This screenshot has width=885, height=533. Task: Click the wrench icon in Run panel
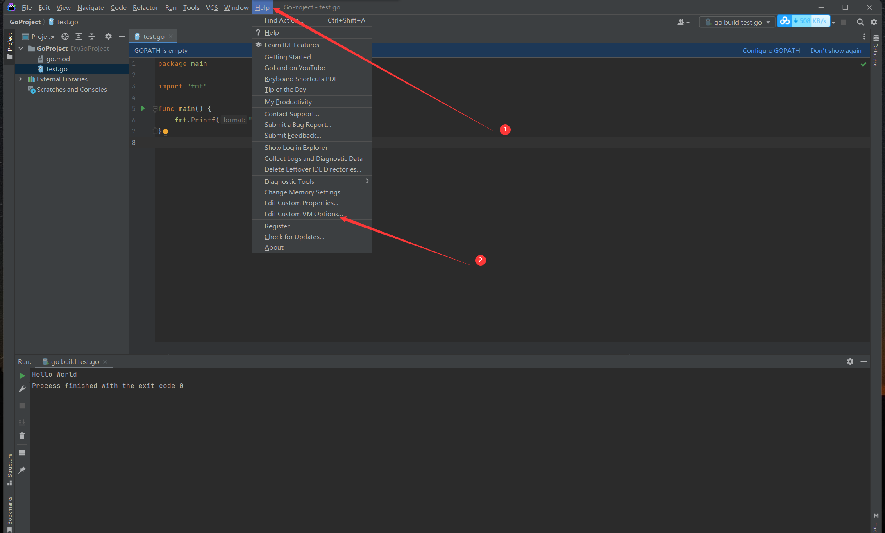point(22,389)
